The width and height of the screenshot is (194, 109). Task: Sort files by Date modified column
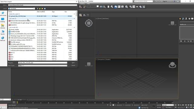click(x=41, y=12)
